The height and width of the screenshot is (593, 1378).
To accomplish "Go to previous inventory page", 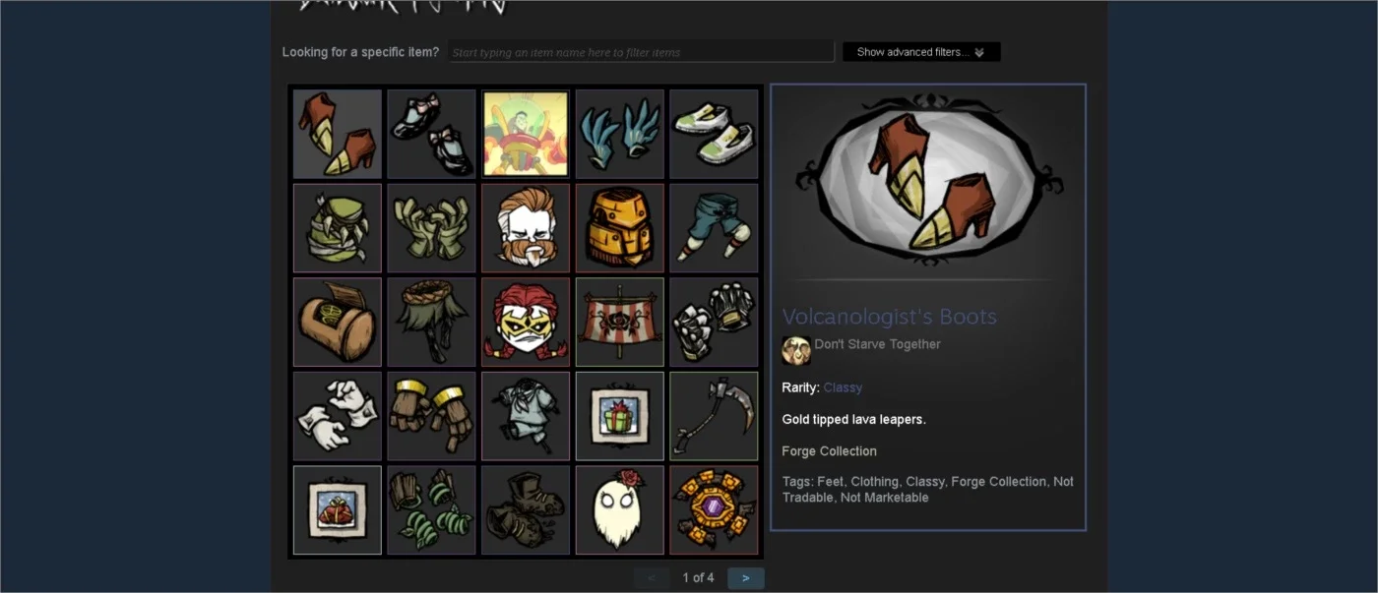I will click(652, 578).
